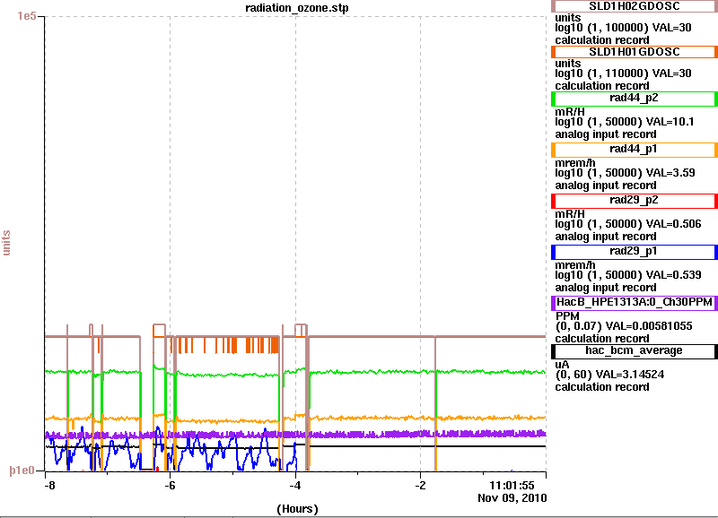Click the PPM units label in legend
Viewport: 718px width, 518px height.
click(x=567, y=316)
